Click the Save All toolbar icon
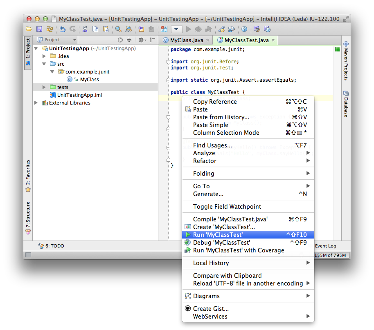 (x=39, y=29)
